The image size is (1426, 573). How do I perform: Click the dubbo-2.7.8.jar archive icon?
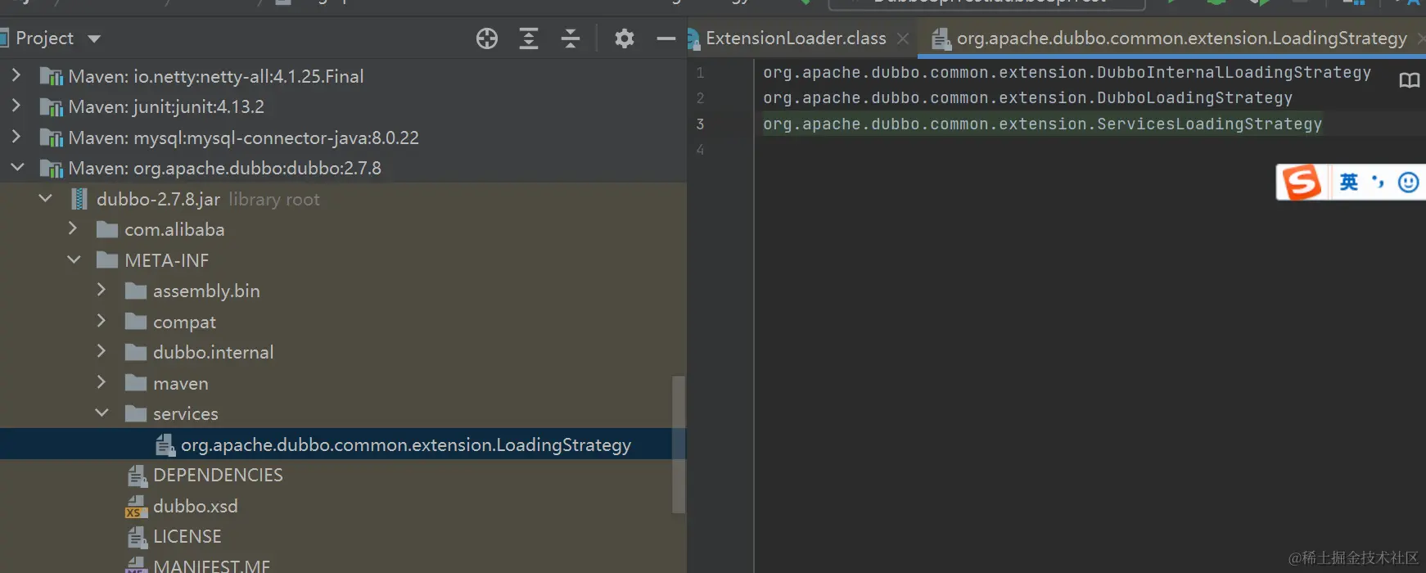(x=79, y=199)
